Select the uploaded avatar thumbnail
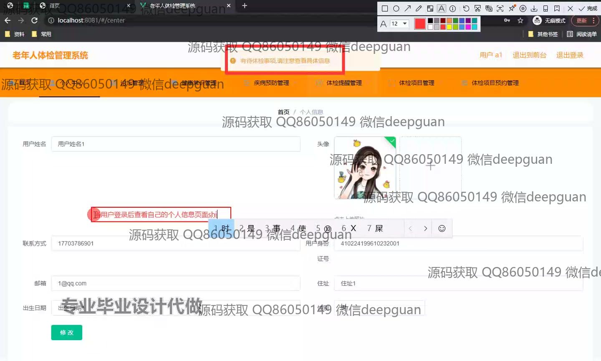 pyautogui.click(x=365, y=168)
